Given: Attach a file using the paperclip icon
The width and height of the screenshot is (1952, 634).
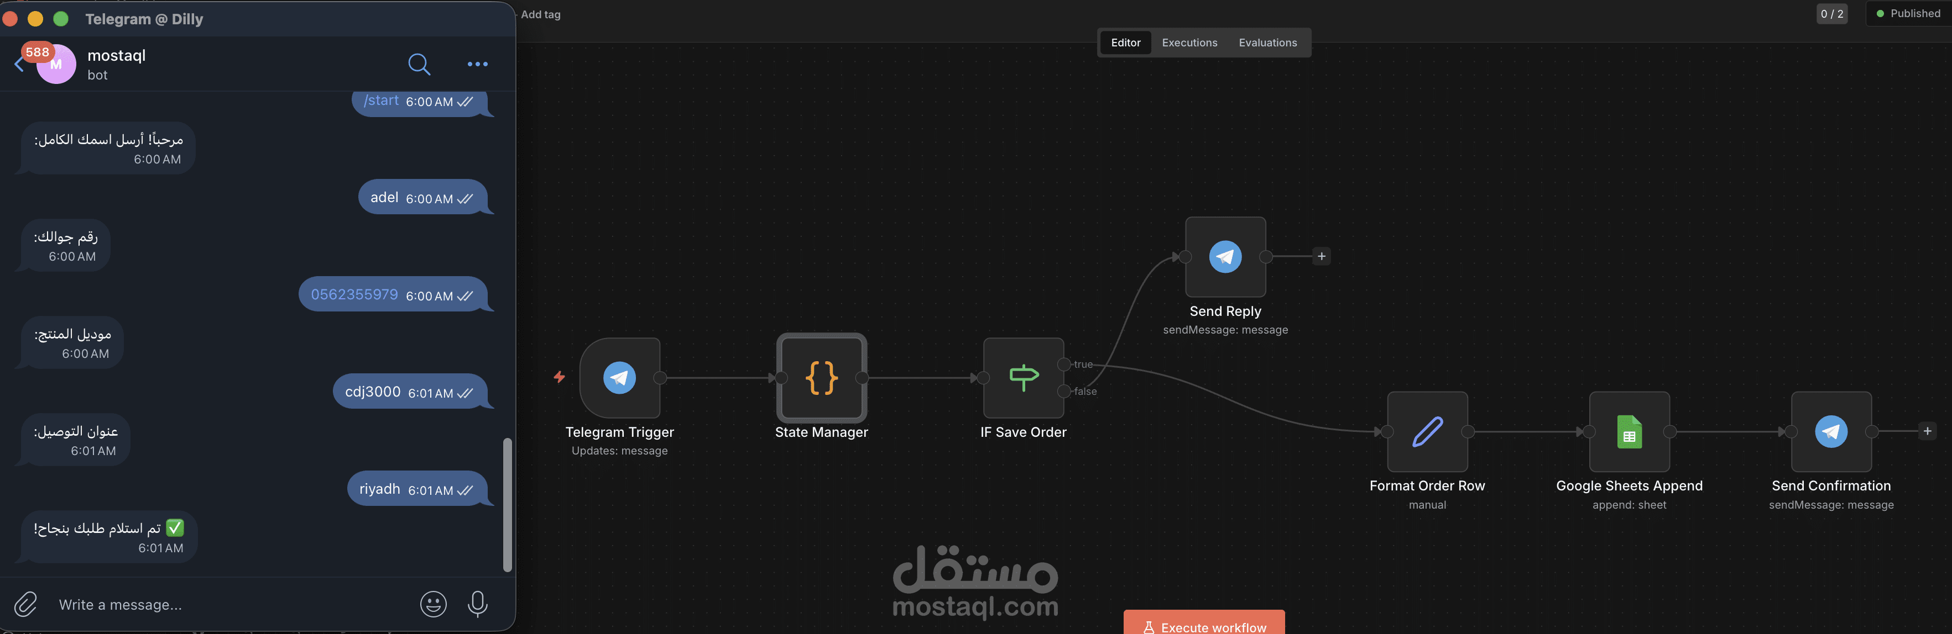Looking at the screenshot, I should coord(25,604).
